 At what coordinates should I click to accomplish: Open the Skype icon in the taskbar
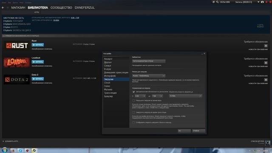click(x=20, y=150)
